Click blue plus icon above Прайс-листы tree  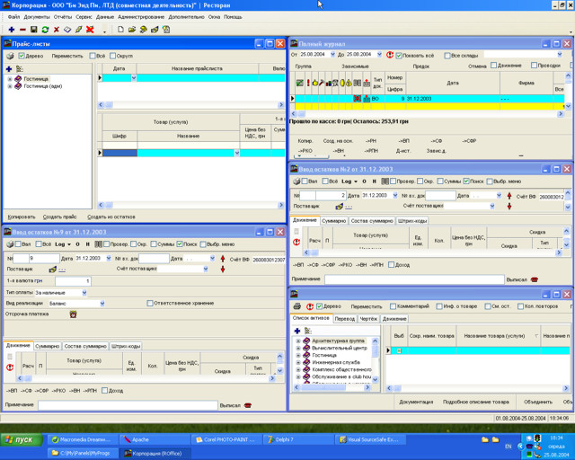(9, 68)
